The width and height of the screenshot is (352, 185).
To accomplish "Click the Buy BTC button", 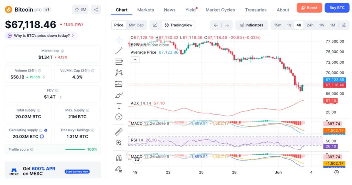I will tap(337, 8).
